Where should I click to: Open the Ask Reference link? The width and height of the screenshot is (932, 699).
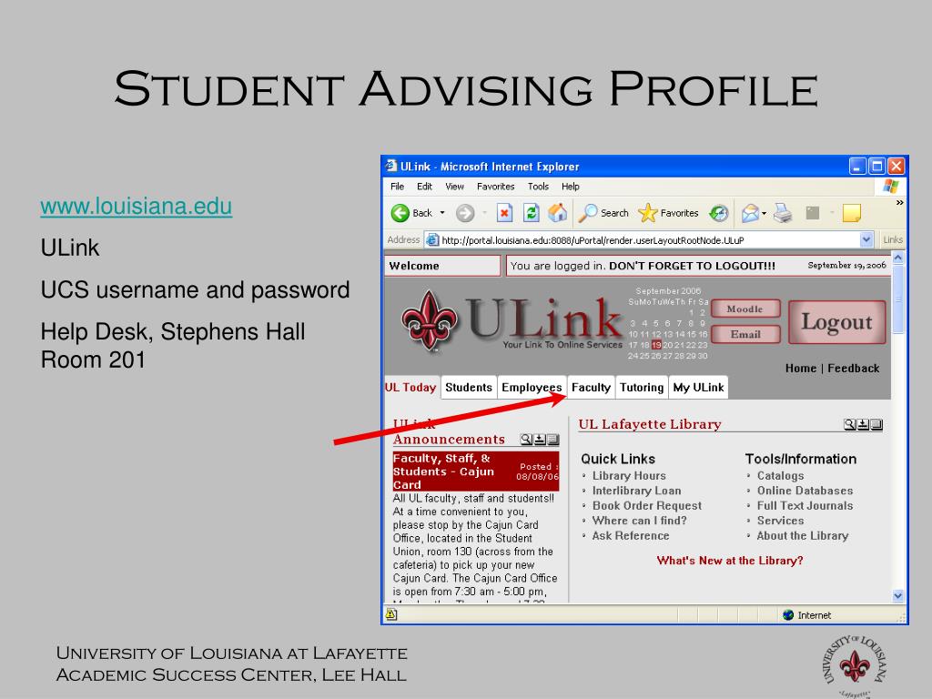pos(631,535)
